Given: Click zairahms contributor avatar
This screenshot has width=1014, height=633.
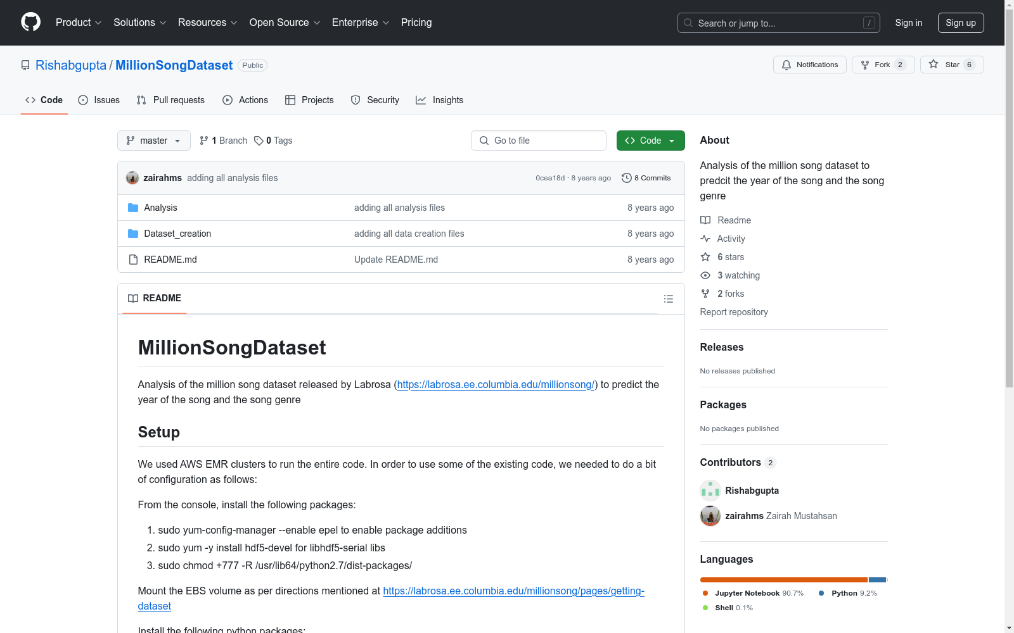Looking at the screenshot, I should [710, 516].
